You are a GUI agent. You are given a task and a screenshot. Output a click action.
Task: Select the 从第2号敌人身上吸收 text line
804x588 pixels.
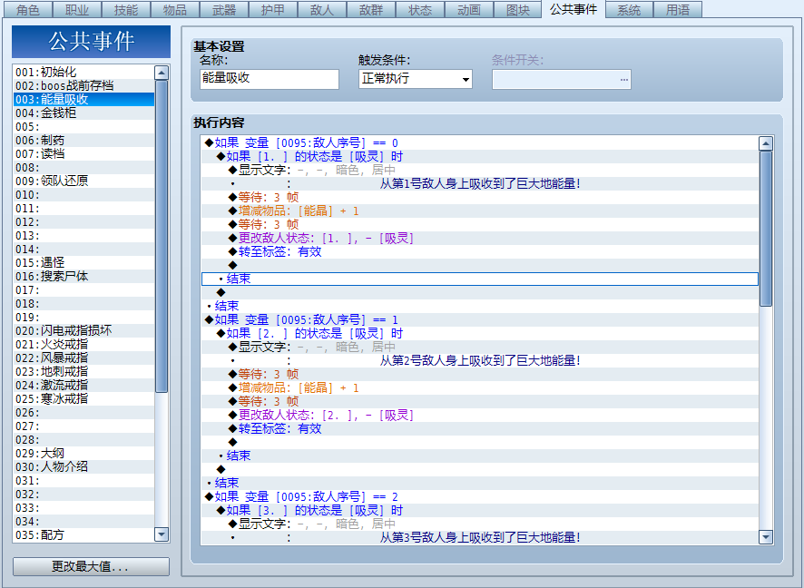480,360
